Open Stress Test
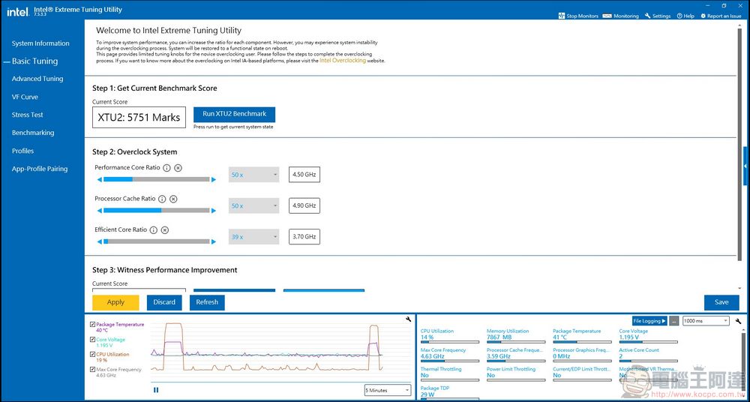Viewport: 750px width, 402px height. 27,115
